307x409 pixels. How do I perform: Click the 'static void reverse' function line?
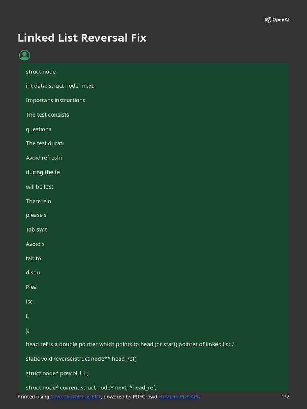81,359
